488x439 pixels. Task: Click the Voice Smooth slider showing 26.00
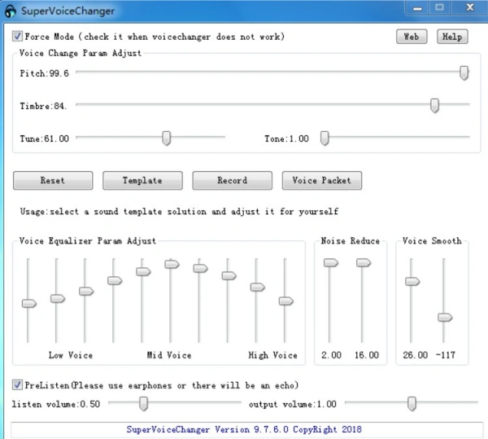412,282
